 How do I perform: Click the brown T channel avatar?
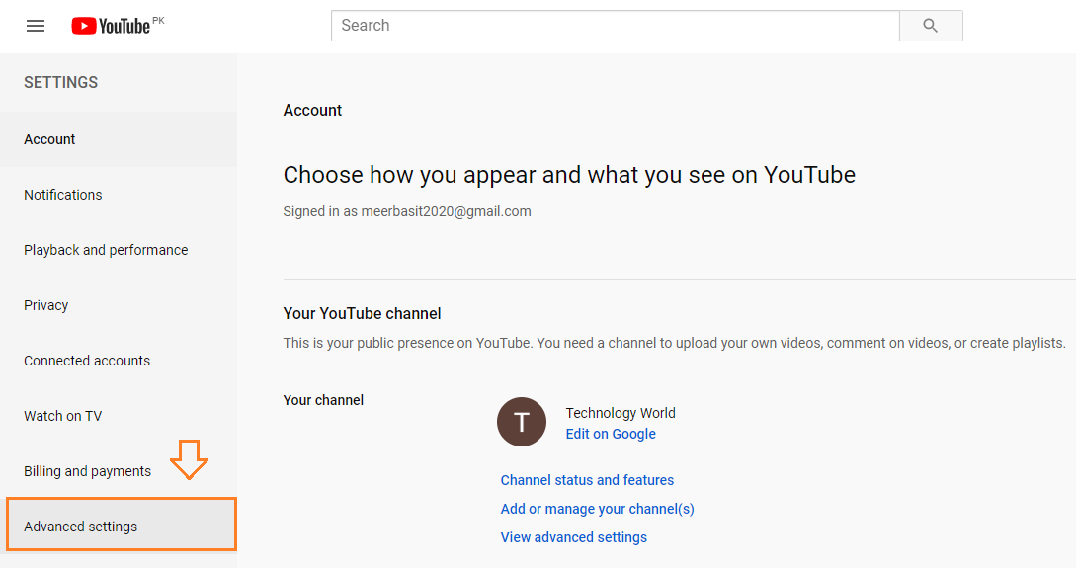click(x=521, y=423)
